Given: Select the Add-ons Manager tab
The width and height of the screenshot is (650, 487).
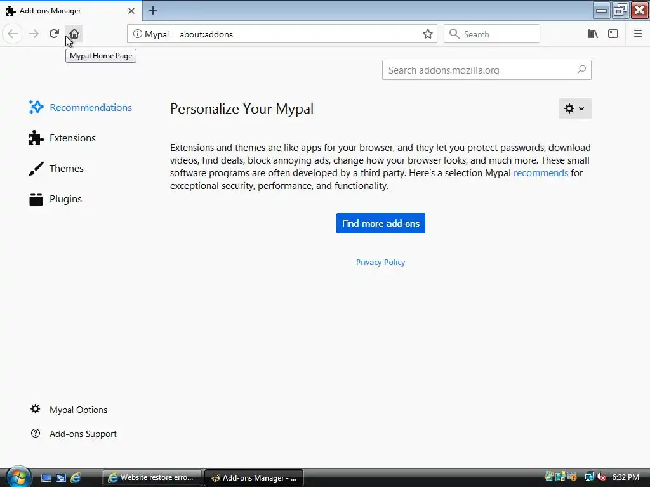Looking at the screenshot, I should (x=71, y=11).
